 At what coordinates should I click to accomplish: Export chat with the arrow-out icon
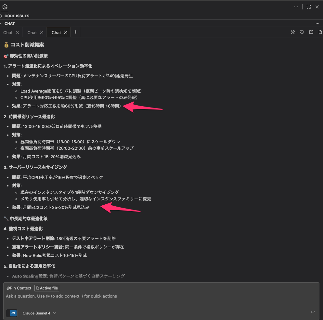[x=311, y=32]
